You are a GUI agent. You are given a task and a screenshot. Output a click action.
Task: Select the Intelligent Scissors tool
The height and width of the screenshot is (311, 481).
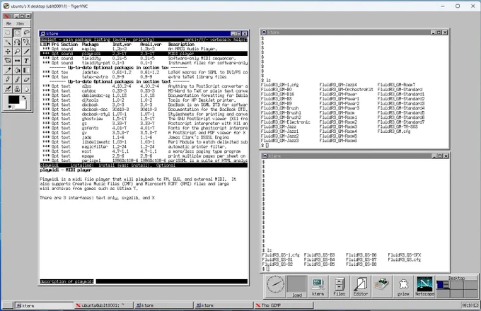[26, 42]
